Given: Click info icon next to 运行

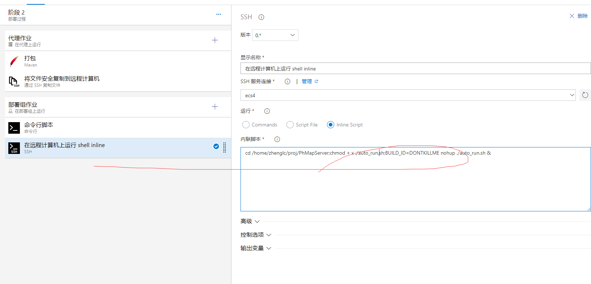Looking at the screenshot, I should [267, 111].
